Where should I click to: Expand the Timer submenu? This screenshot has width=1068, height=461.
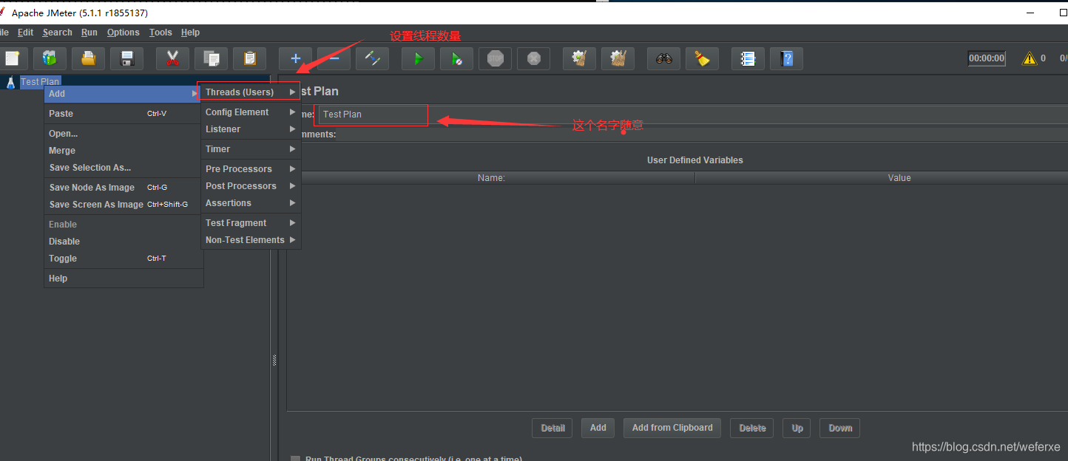251,149
